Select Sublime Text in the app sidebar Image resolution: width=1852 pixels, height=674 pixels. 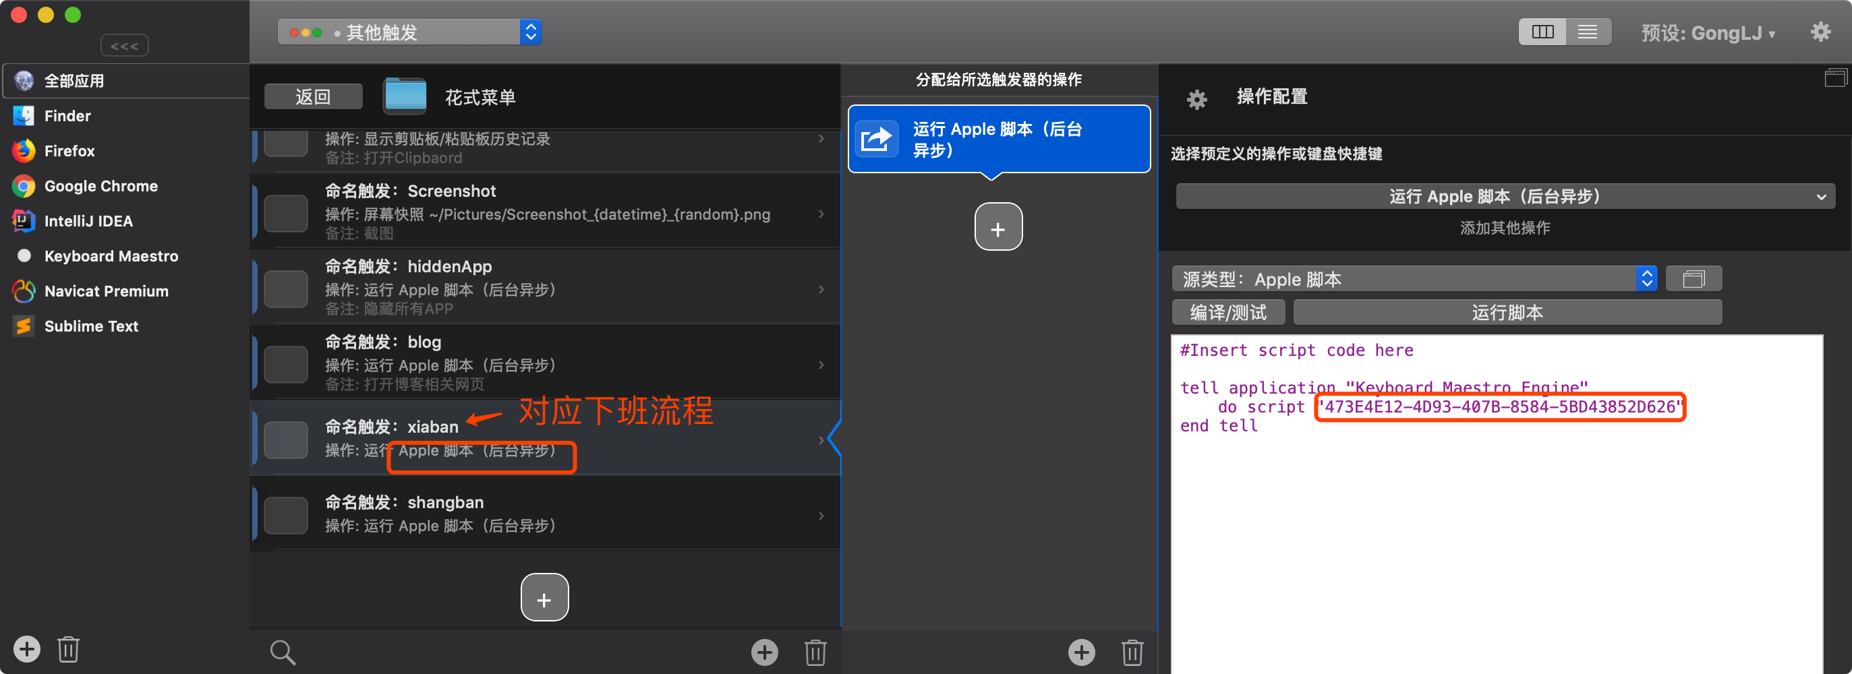pos(90,326)
